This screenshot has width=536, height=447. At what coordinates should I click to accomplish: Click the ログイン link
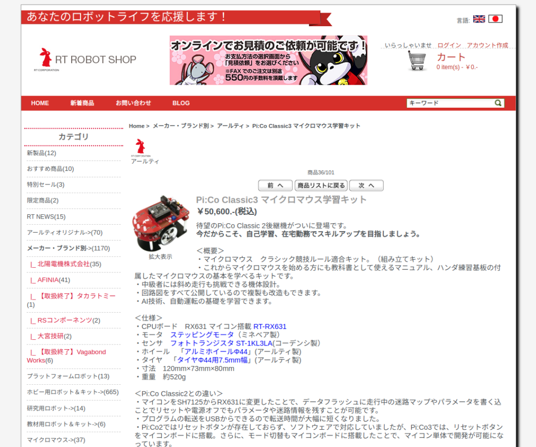449,45
